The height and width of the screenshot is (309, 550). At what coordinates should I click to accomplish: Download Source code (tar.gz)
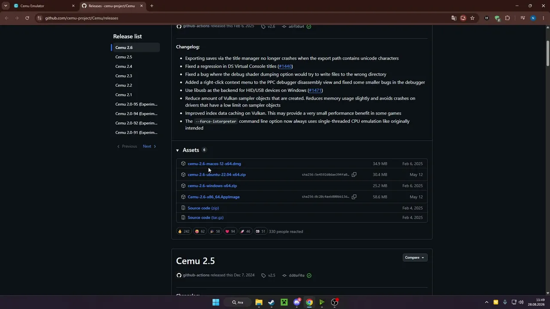(205, 218)
